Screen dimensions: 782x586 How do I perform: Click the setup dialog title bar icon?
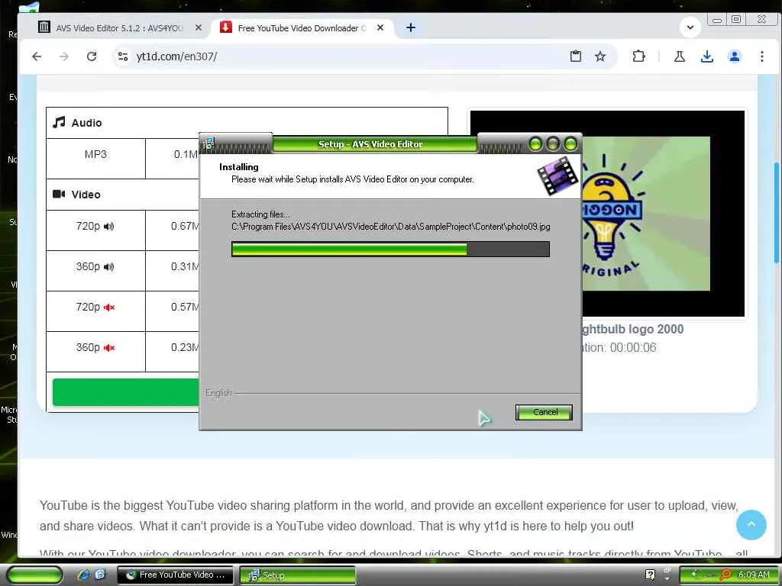pos(208,144)
